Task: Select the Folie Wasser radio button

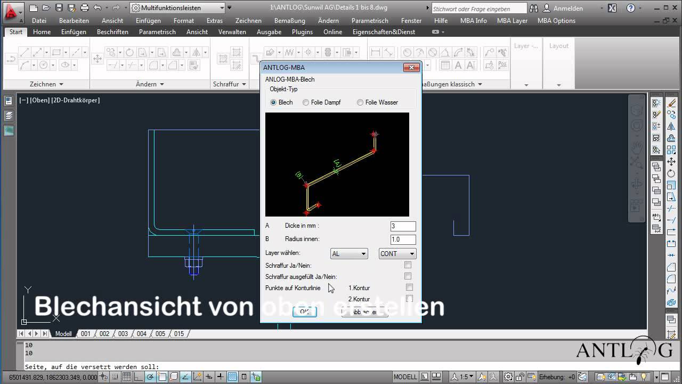Action: click(360, 102)
